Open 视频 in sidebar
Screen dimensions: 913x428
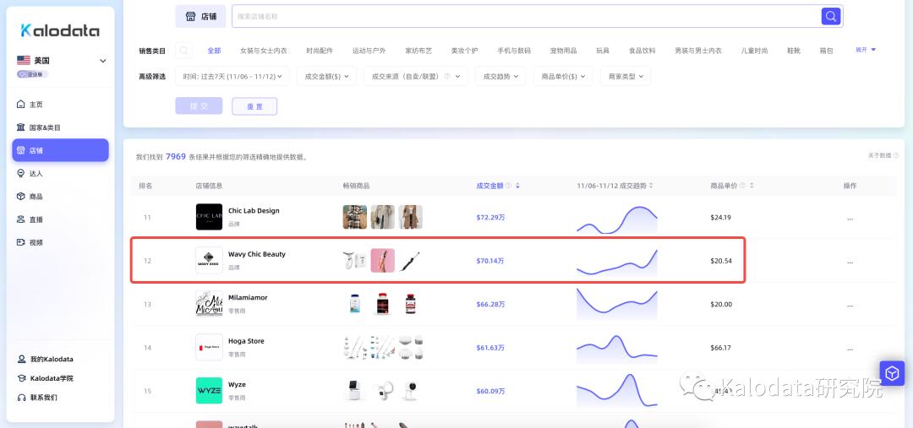pyautogui.click(x=60, y=242)
